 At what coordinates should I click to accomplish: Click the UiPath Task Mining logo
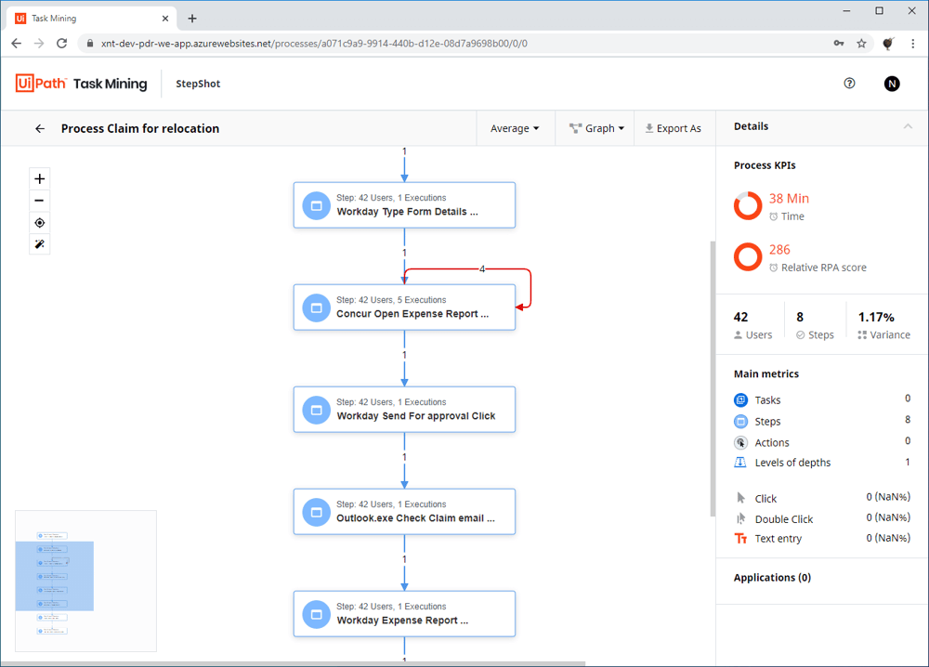81,84
